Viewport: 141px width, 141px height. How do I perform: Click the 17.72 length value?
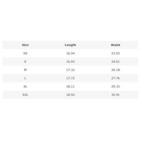(x=70, y=78)
